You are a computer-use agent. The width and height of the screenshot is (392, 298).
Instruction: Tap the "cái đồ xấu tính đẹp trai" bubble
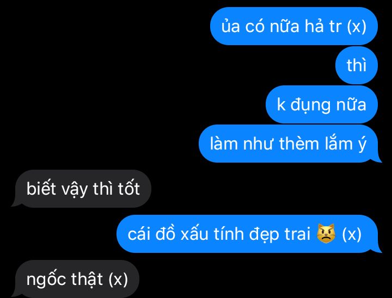[249, 234]
